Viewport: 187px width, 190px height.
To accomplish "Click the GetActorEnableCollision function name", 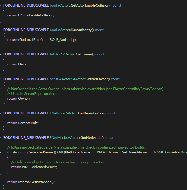I will click(x=90, y=5).
